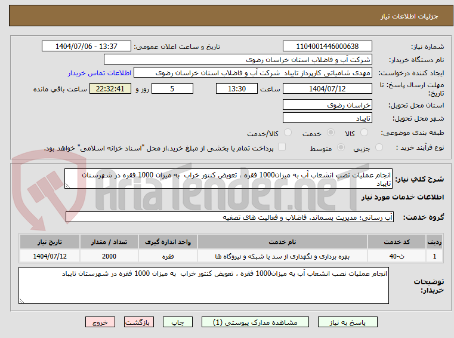The width and height of the screenshot is (454, 338).
Task: Click the service name cell بهره برداری و نگهداری
Action: tap(282, 256)
